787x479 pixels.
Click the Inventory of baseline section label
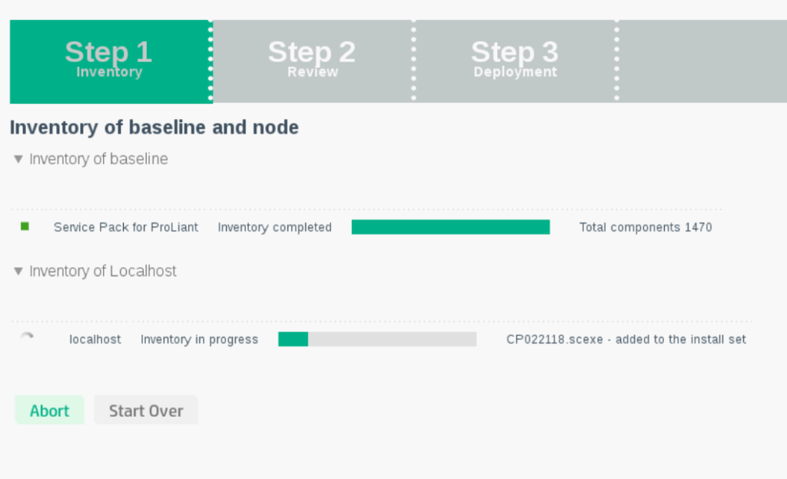pos(98,160)
